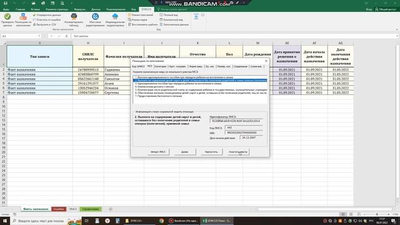This screenshot has height=225, width=400.
Task: Open the Windows Start menu
Action: [x=4, y=221]
